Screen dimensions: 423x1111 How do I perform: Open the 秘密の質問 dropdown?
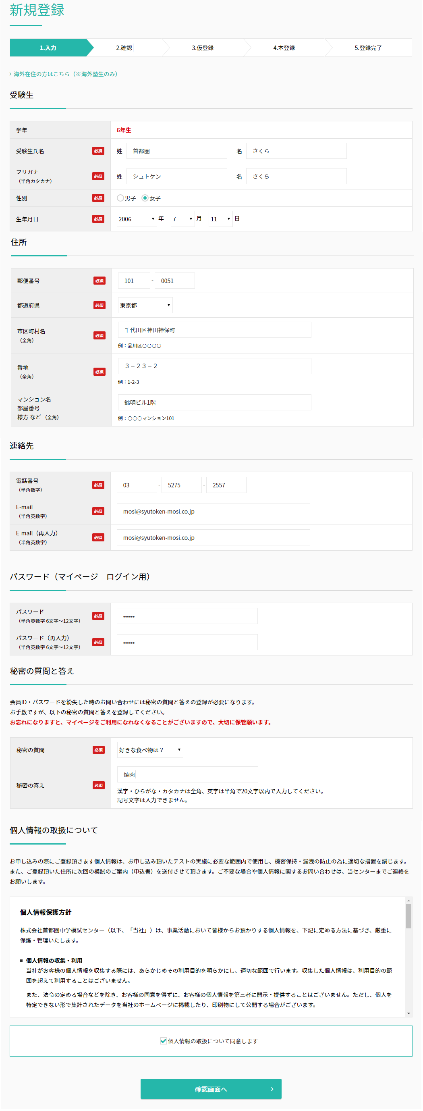[x=149, y=749]
